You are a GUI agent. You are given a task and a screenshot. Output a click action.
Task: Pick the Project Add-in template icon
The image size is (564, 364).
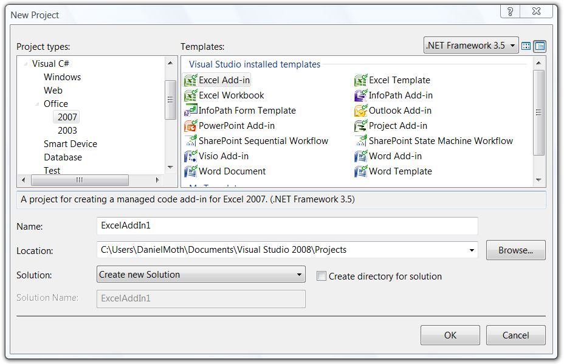click(x=360, y=126)
